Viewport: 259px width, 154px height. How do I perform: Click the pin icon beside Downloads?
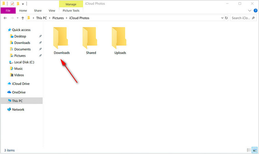coord(40,42)
